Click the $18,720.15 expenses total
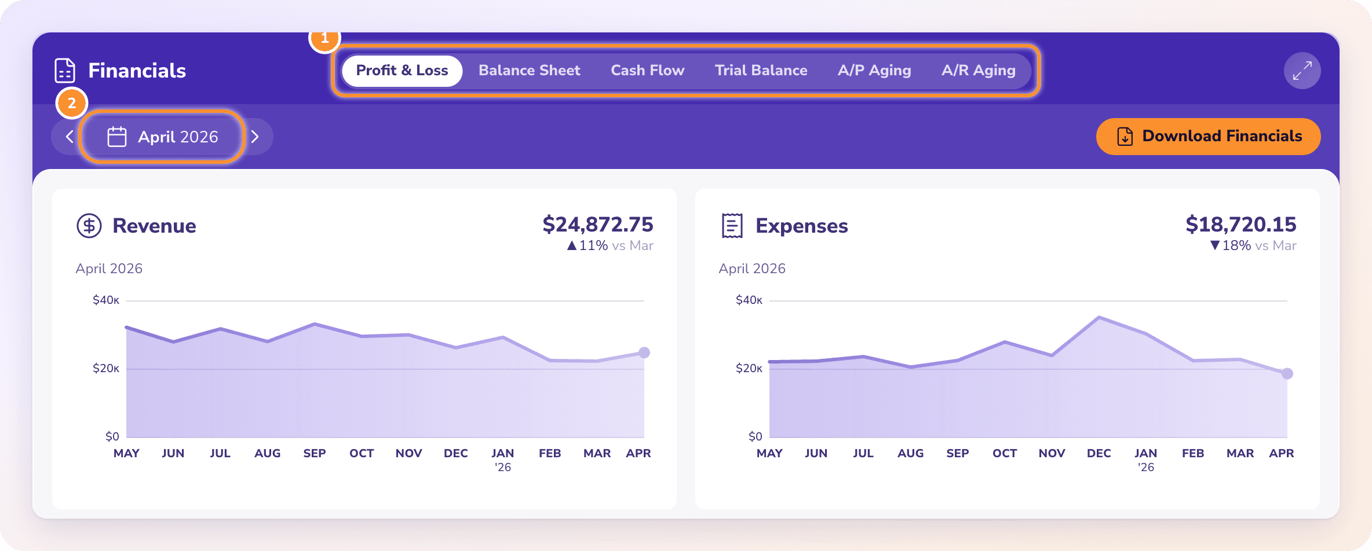Screen dimensions: 1372x551 [1241, 224]
